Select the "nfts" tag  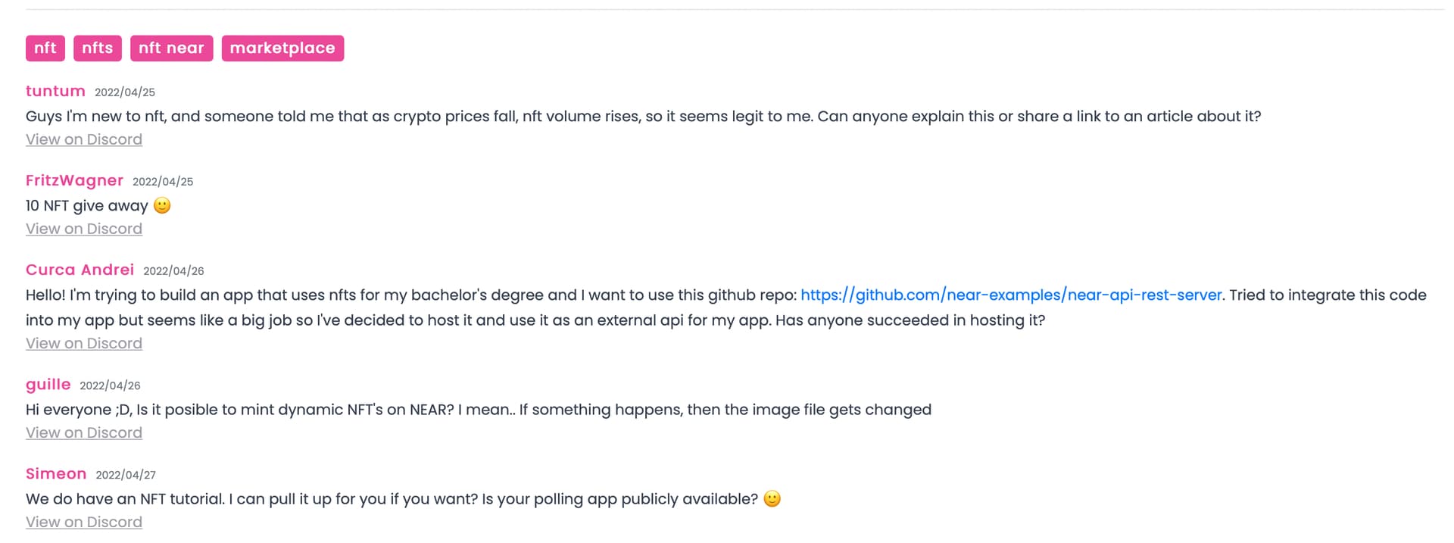[98, 48]
